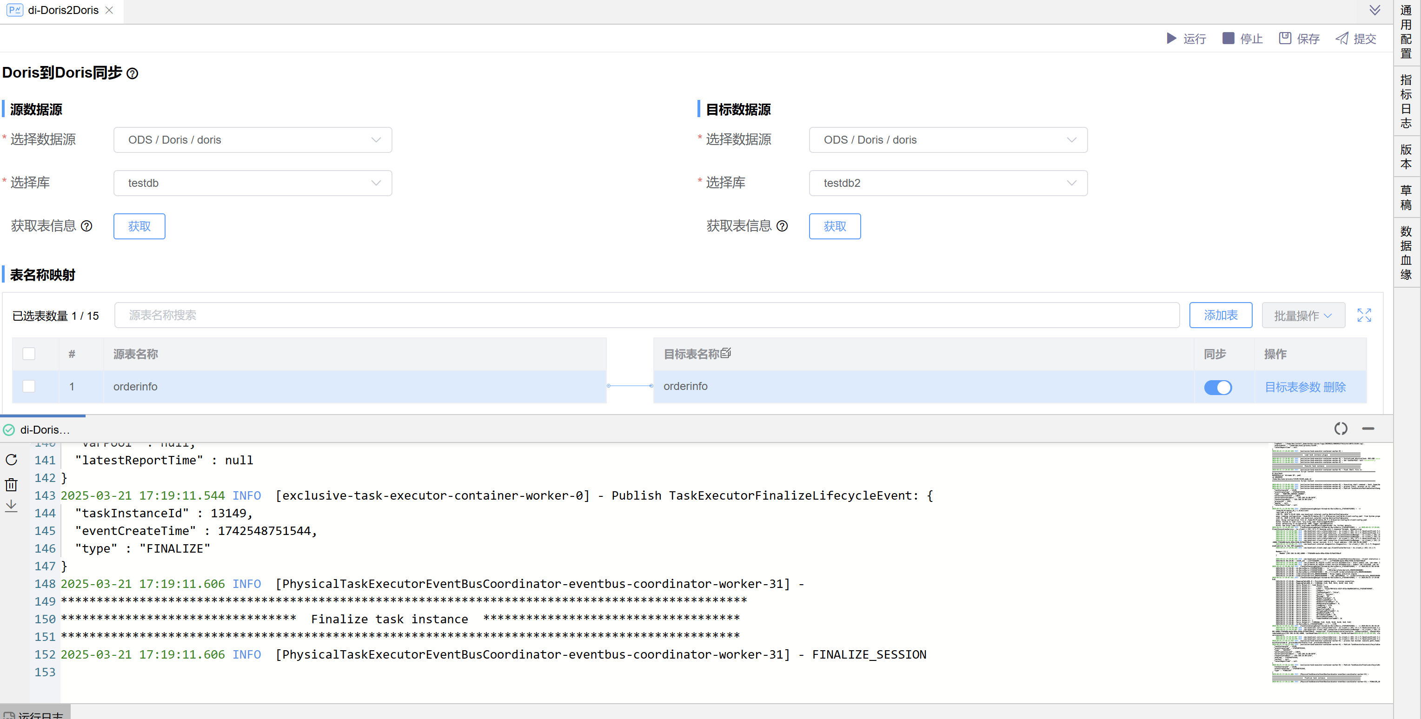Open source database testdb dropdown

pos(252,183)
